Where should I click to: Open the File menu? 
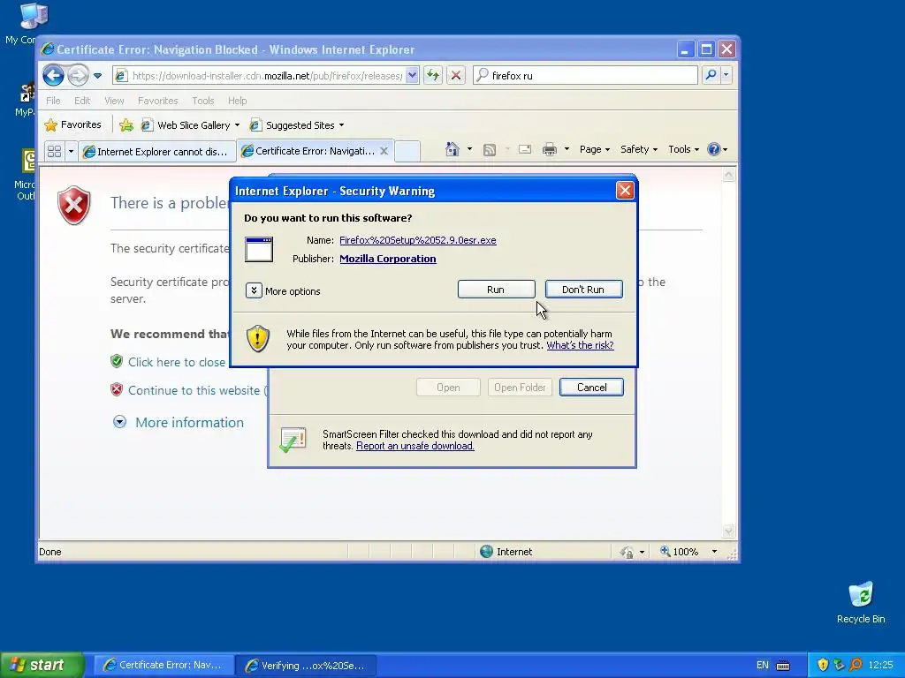coord(53,101)
